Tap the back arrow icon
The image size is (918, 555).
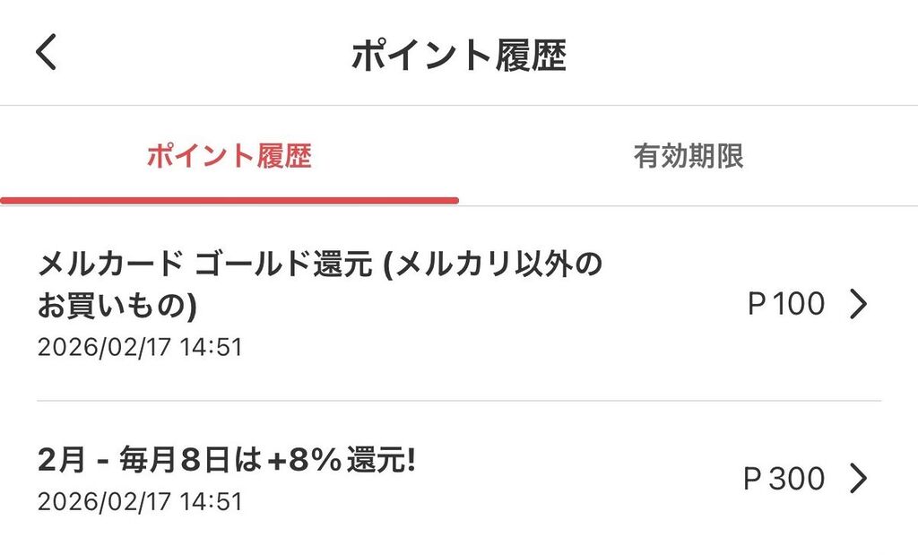[47, 52]
